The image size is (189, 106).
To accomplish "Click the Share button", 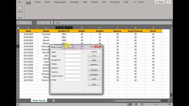I will pos(160,2).
